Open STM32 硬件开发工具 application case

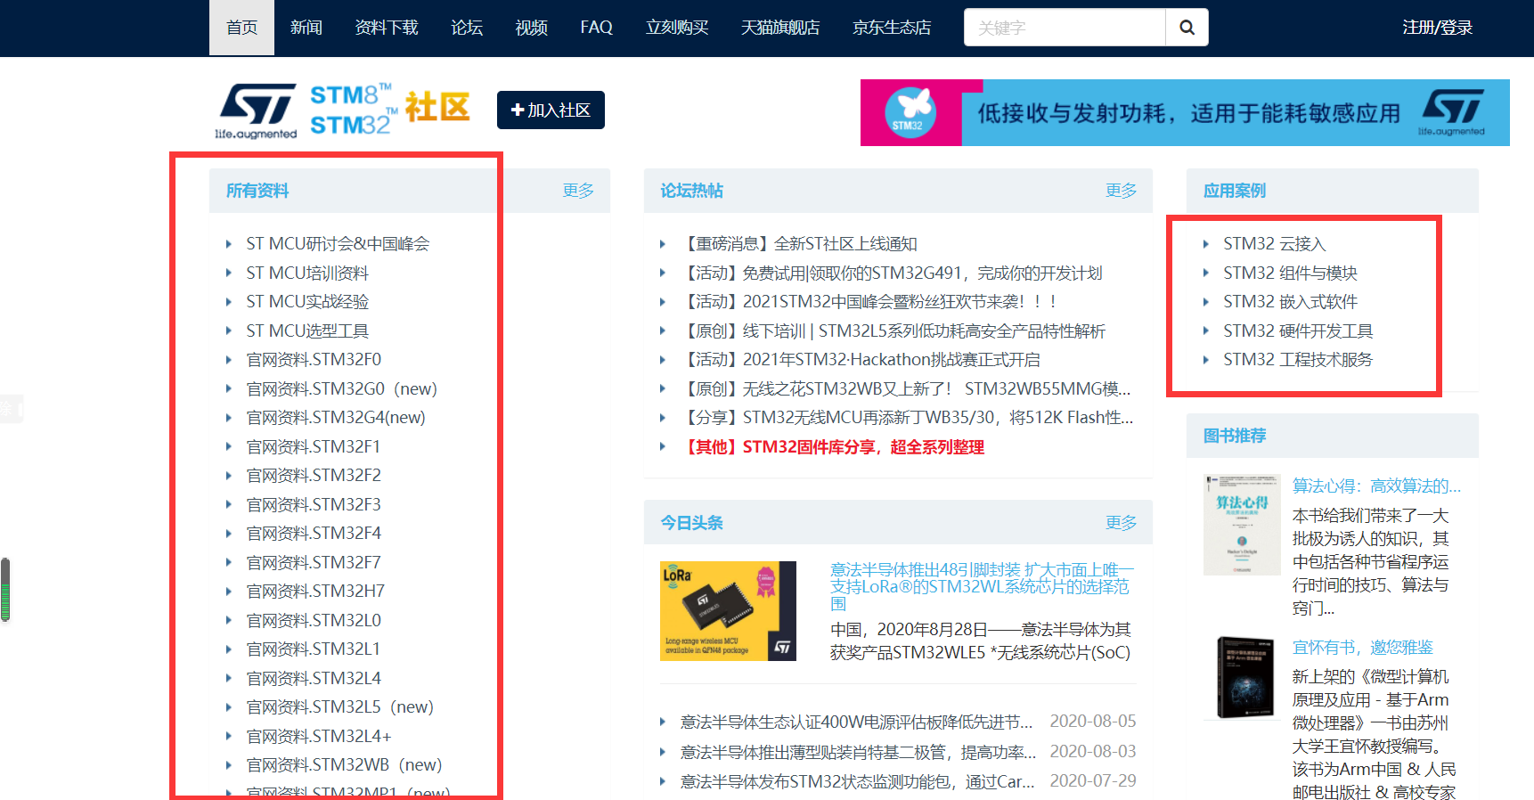pyautogui.click(x=1298, y=331)
